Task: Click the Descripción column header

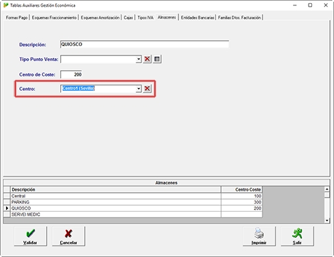Action: pyautogui.click(x=116, y=190)
